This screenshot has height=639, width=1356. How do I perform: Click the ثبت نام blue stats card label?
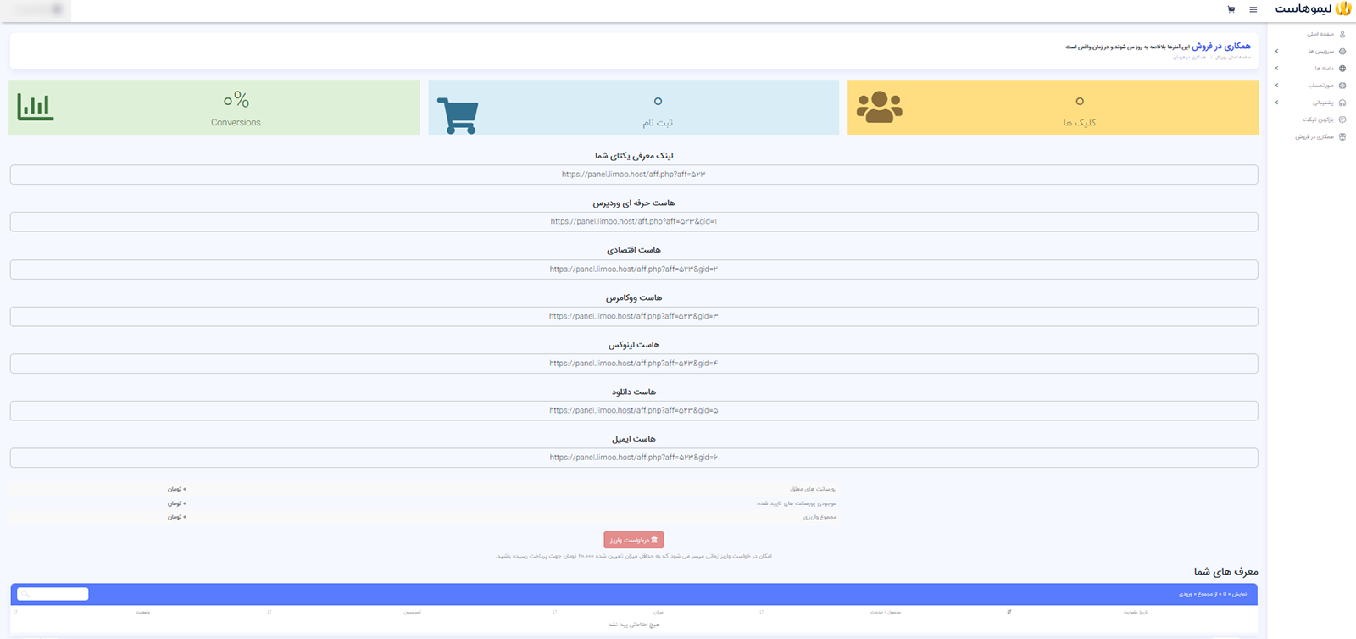tap(658, 123)
